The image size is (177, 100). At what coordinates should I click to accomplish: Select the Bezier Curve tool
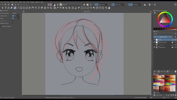33,8
